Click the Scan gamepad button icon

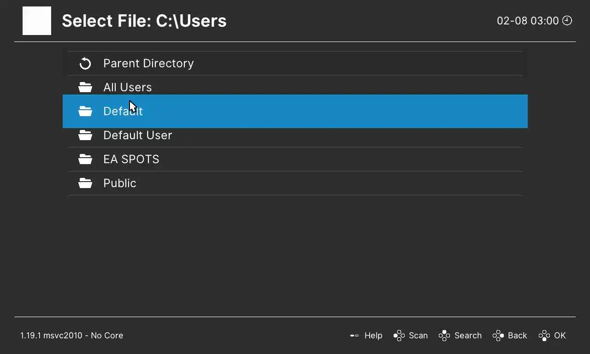coord(399,336)
